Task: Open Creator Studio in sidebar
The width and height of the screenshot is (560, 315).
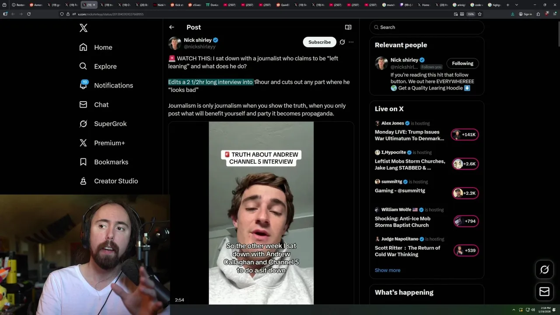Action: (108, 181)
